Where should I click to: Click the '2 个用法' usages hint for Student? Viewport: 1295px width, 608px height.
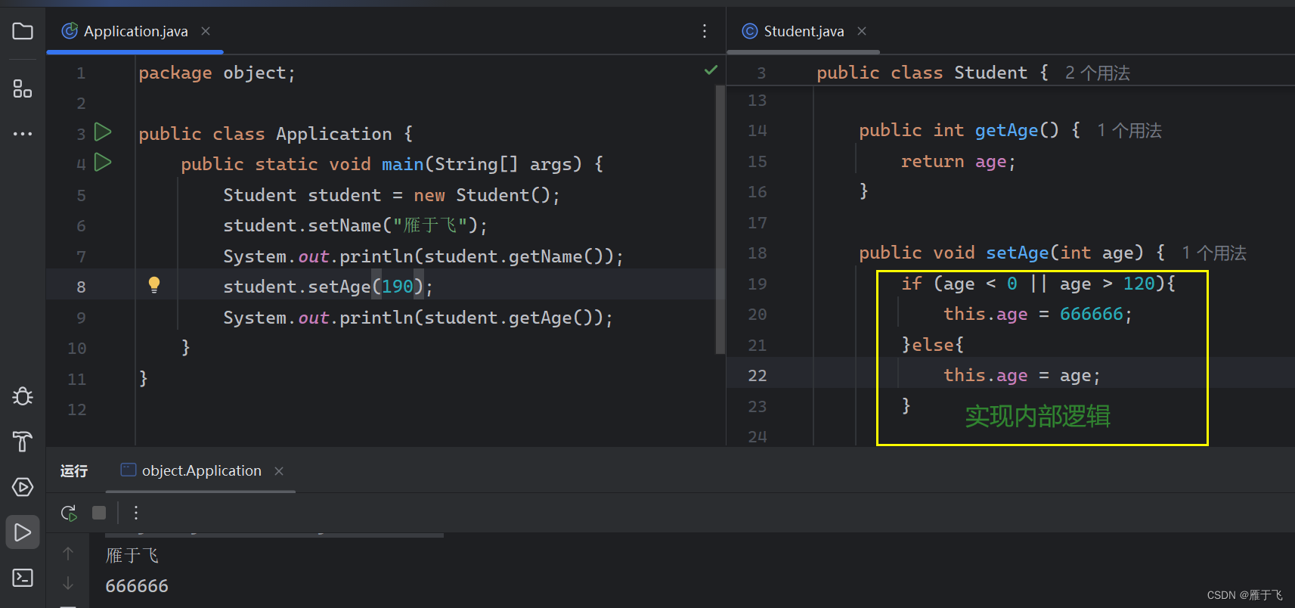1098,73
